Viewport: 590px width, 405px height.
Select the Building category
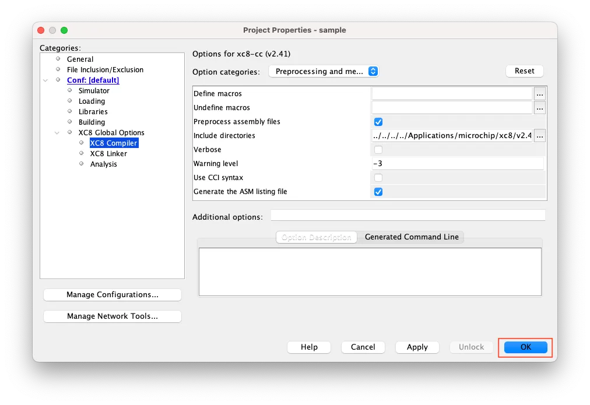tap(92, 122)
